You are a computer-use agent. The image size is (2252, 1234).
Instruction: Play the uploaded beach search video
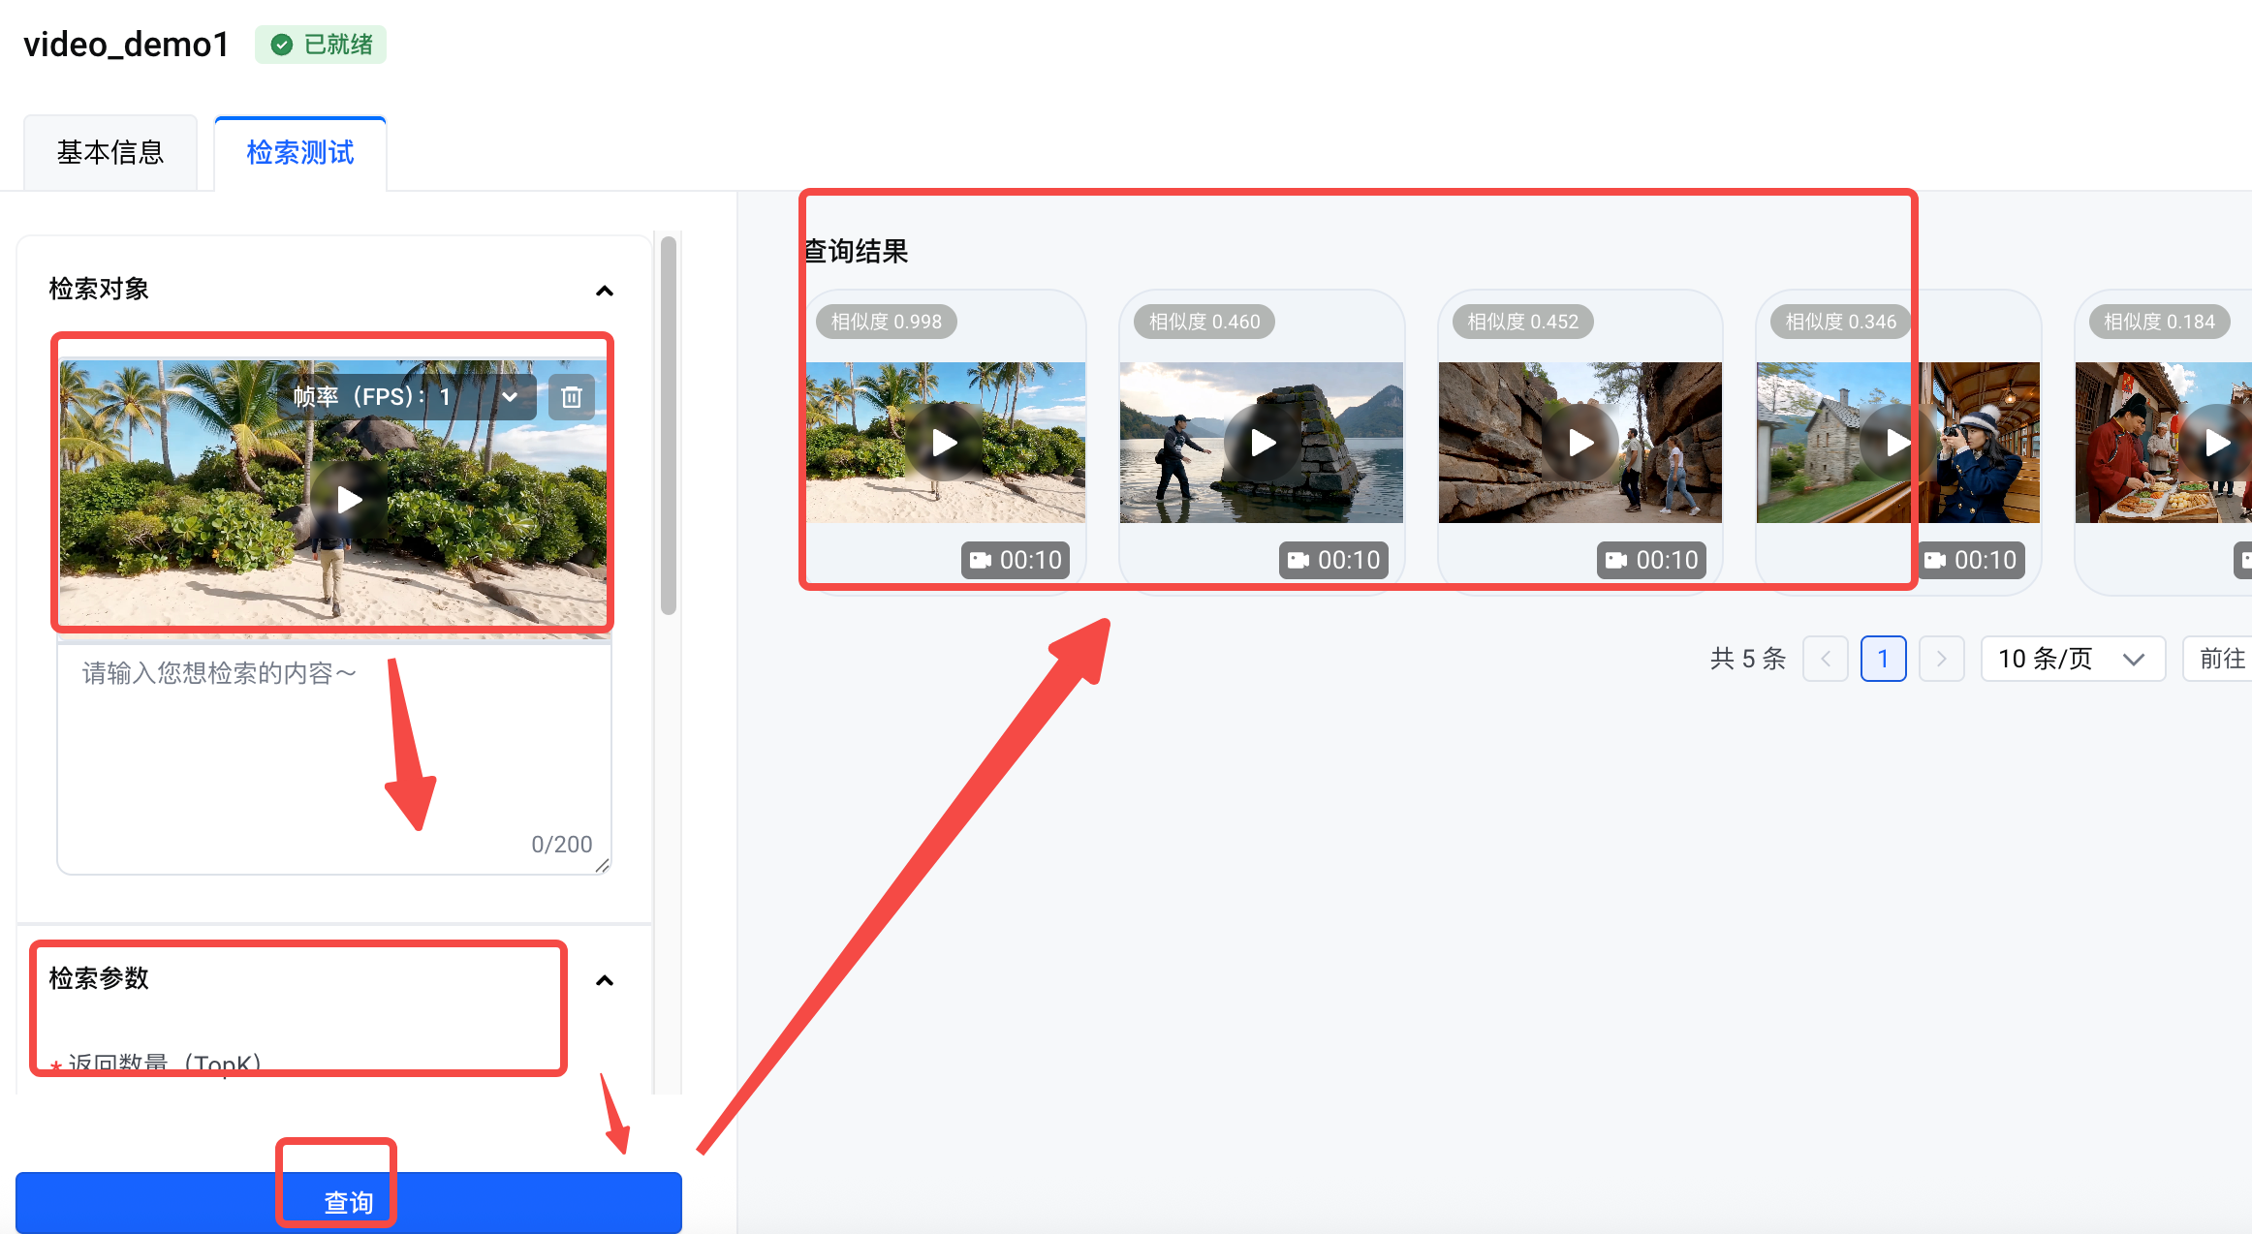click(x=349, y=500)
